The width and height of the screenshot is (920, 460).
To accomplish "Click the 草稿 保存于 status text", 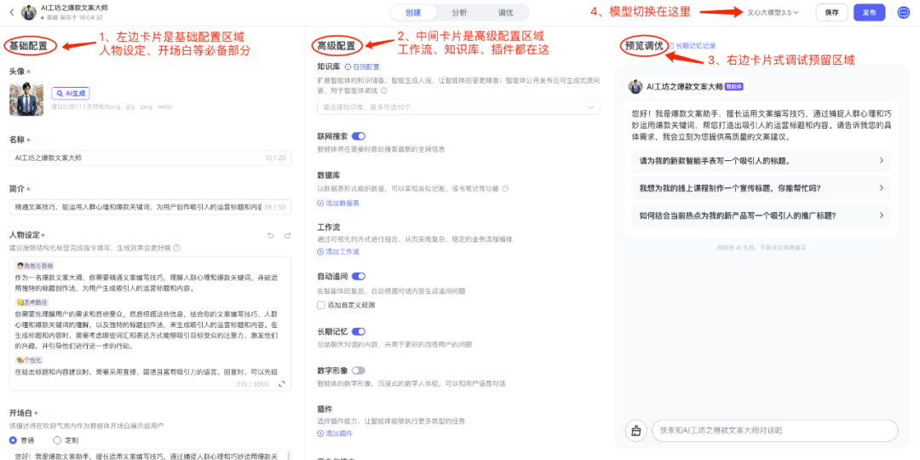I will click(x=71, y=18).
